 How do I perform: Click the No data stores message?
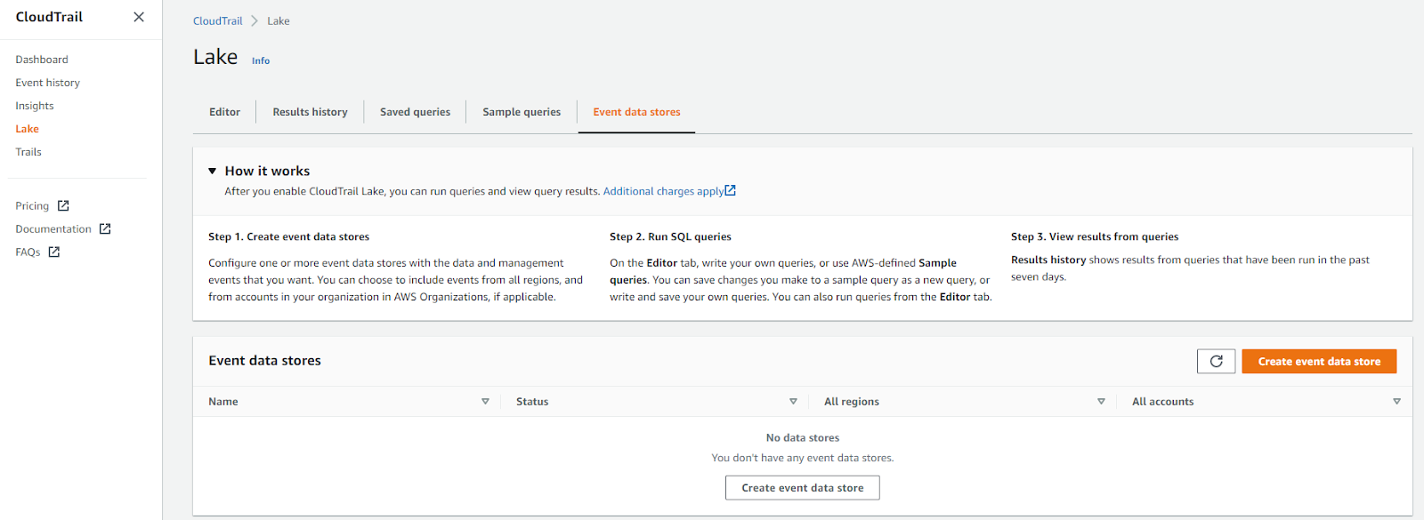click(803, 438)
